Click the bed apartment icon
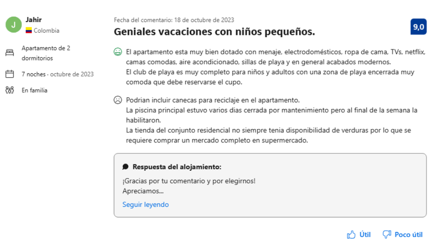The image size is (431, 239). pos(9,53)
